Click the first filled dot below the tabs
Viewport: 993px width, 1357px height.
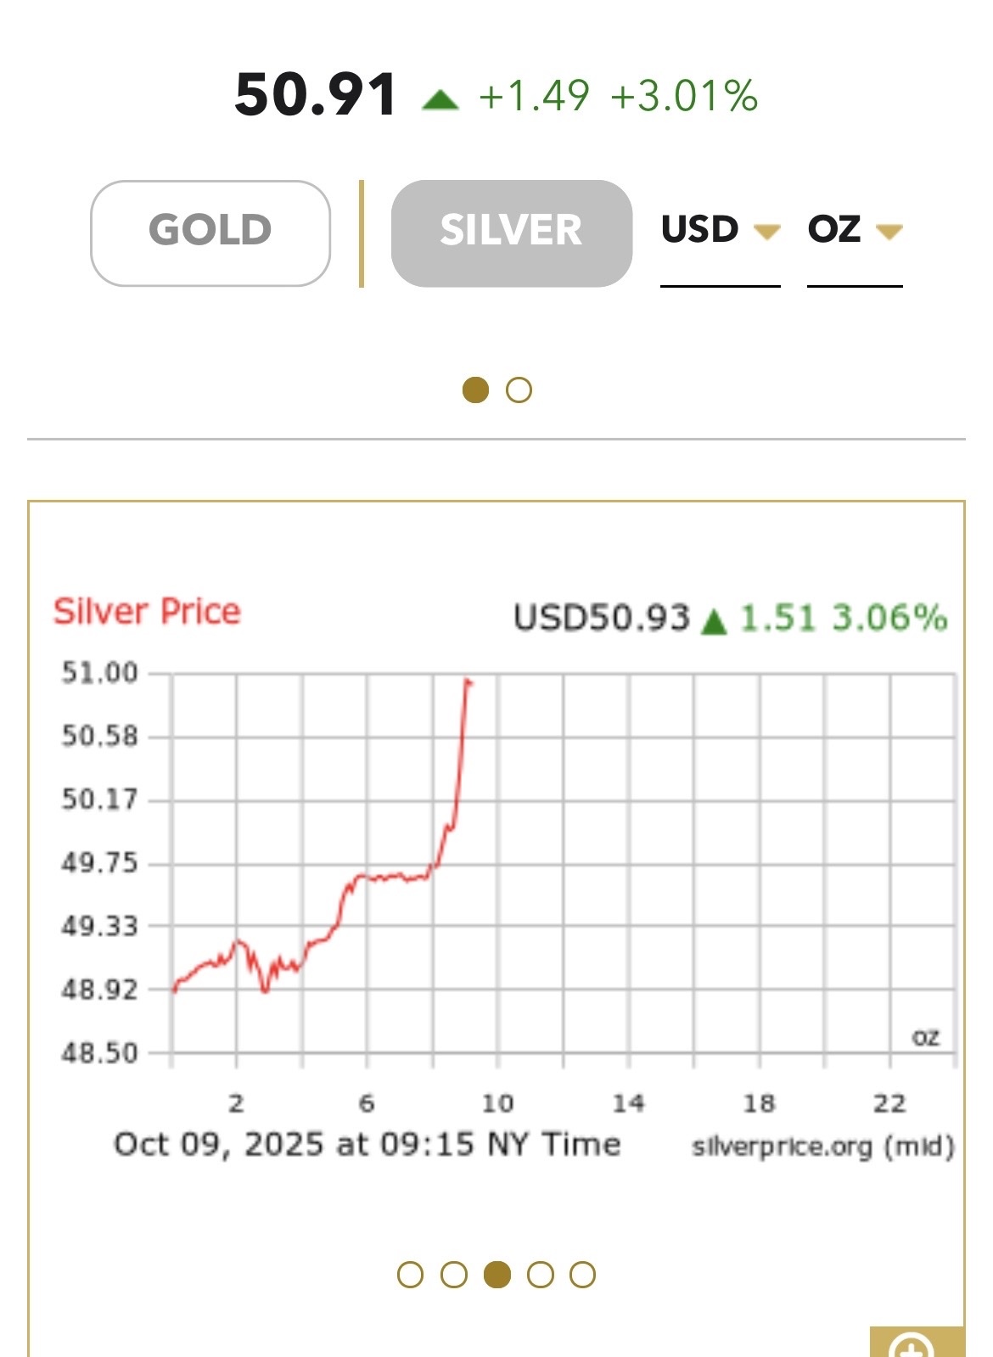(x=475, y=390)
